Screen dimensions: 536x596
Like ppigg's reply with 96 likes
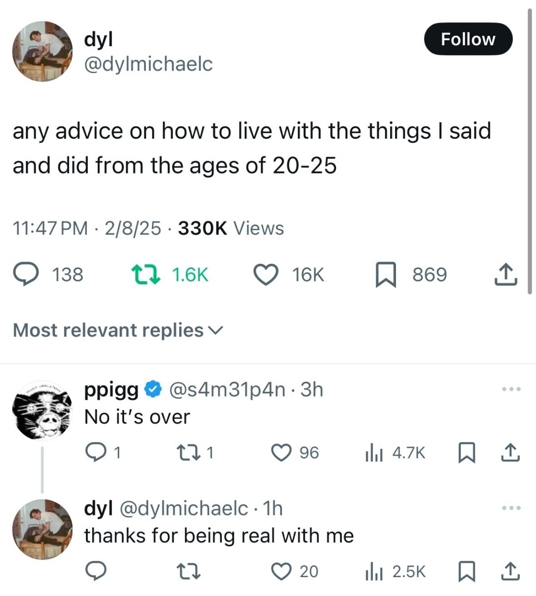pos(281,452)
